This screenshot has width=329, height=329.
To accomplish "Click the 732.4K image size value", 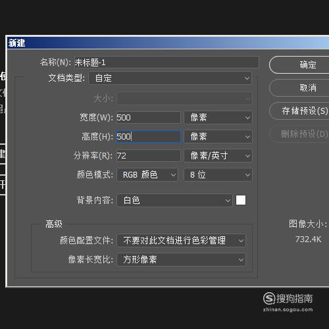I will pos(308,239).
